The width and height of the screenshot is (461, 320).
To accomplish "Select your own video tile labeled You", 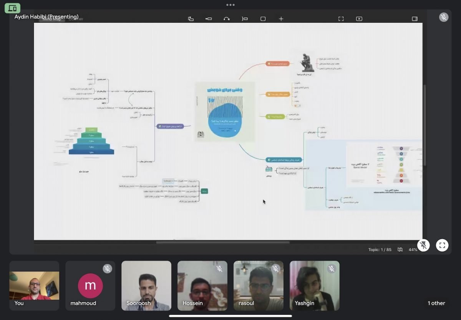I will [x=34, y=285].
